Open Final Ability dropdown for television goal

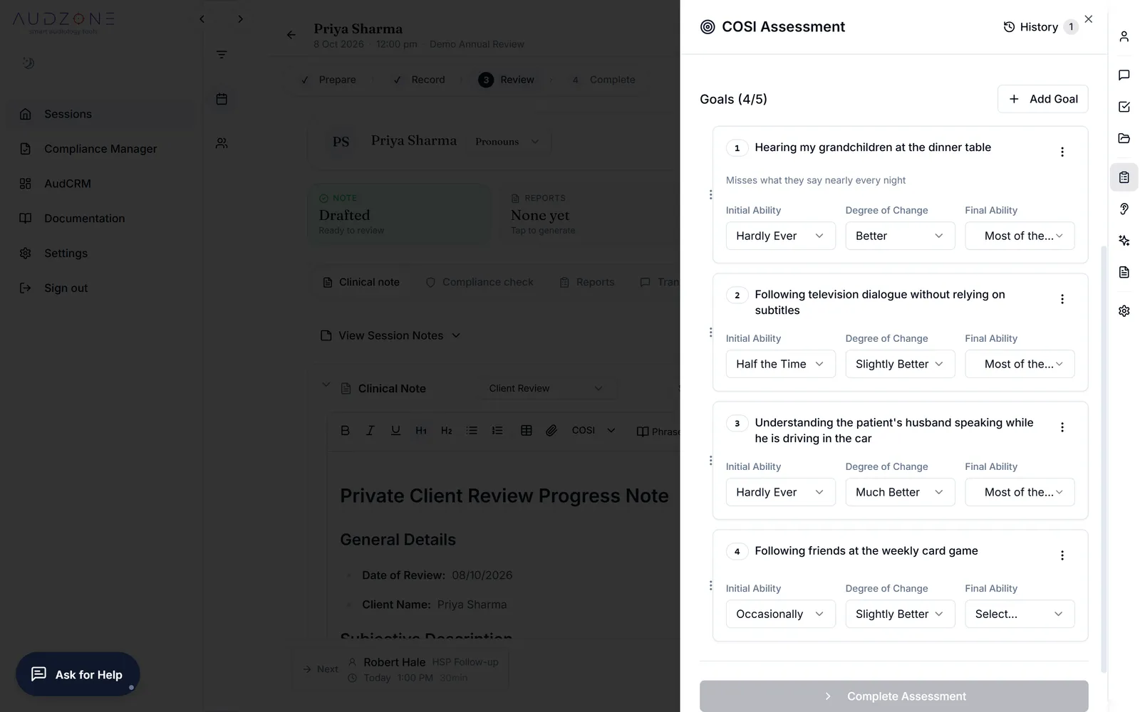tap(1020, 364)
